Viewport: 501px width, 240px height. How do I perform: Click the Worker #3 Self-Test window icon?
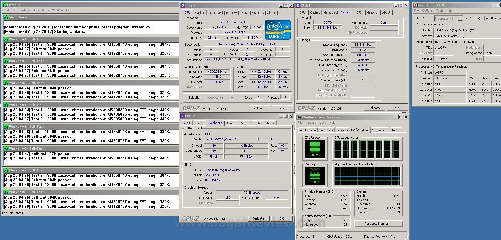click(x=6, y=83)
